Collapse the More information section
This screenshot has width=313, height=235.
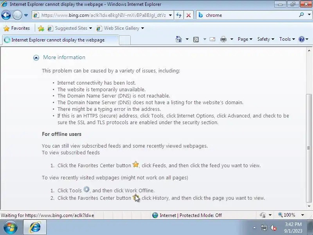coord(36,58)
